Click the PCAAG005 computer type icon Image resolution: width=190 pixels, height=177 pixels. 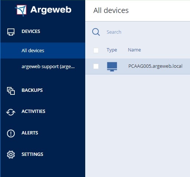coord(112,67)
